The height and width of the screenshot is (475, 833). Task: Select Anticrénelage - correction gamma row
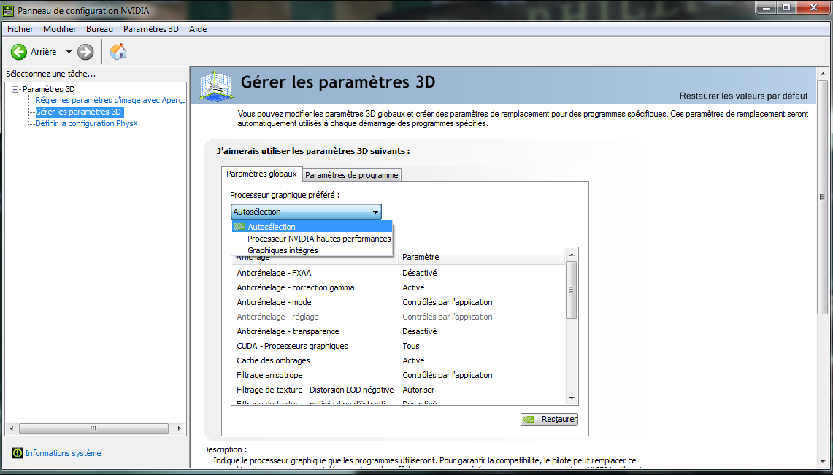pyautogui.click(x=398, y=287)
